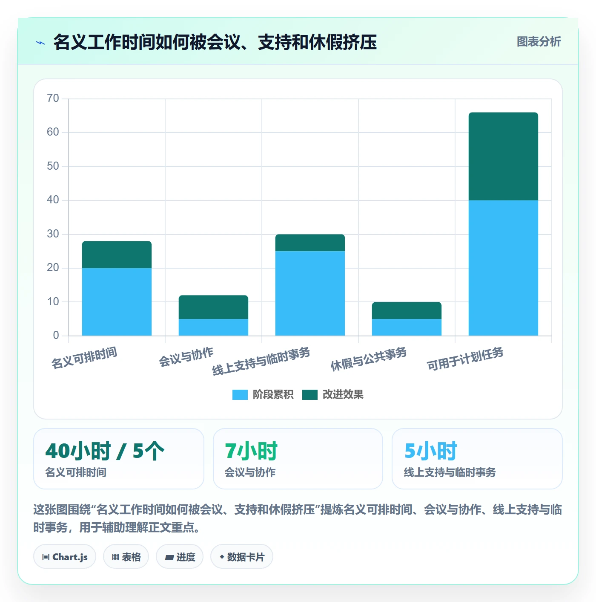
Task: Click the chart title 名义工作时间如何被会议、支持和休假挤压
Action: point(215,42)
